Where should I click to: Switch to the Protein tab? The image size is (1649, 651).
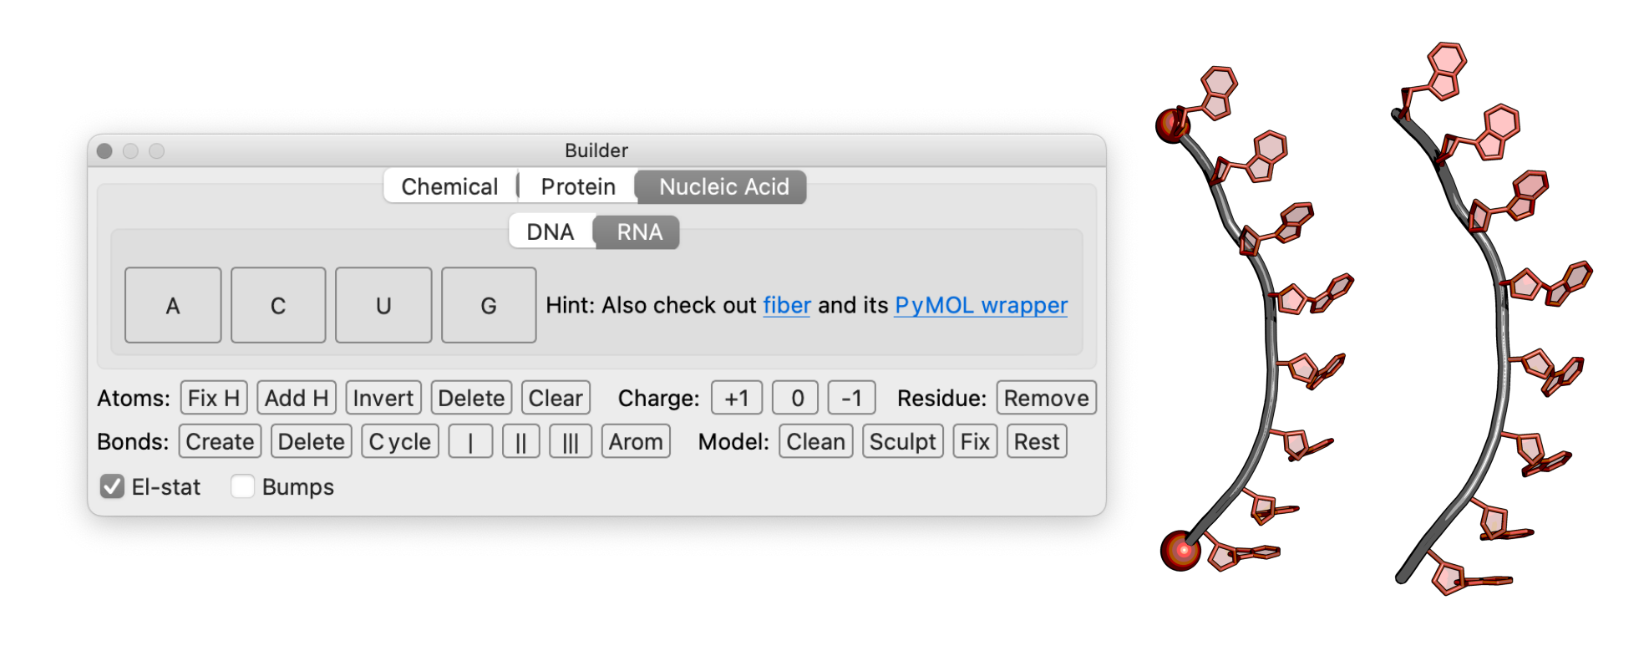578,186
